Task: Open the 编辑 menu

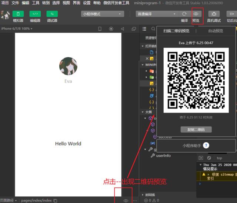Action: (26, 3)
